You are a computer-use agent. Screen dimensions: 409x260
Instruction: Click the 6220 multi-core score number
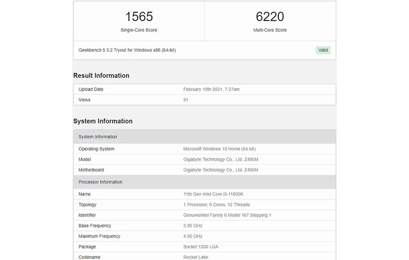(x=270, y=16)
